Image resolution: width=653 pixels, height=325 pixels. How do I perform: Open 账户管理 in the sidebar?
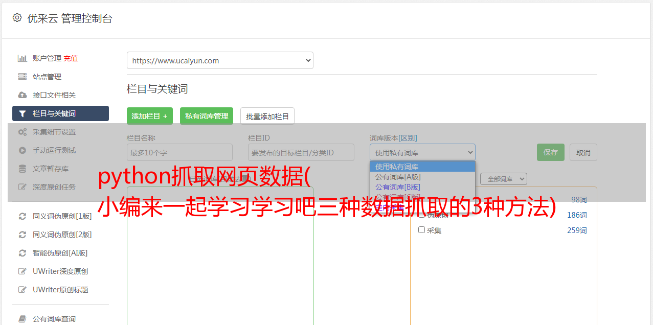point(47,58)
